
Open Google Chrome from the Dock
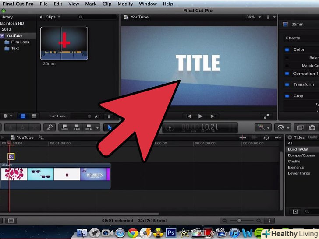pyautogui.click(x=133, y=233)
